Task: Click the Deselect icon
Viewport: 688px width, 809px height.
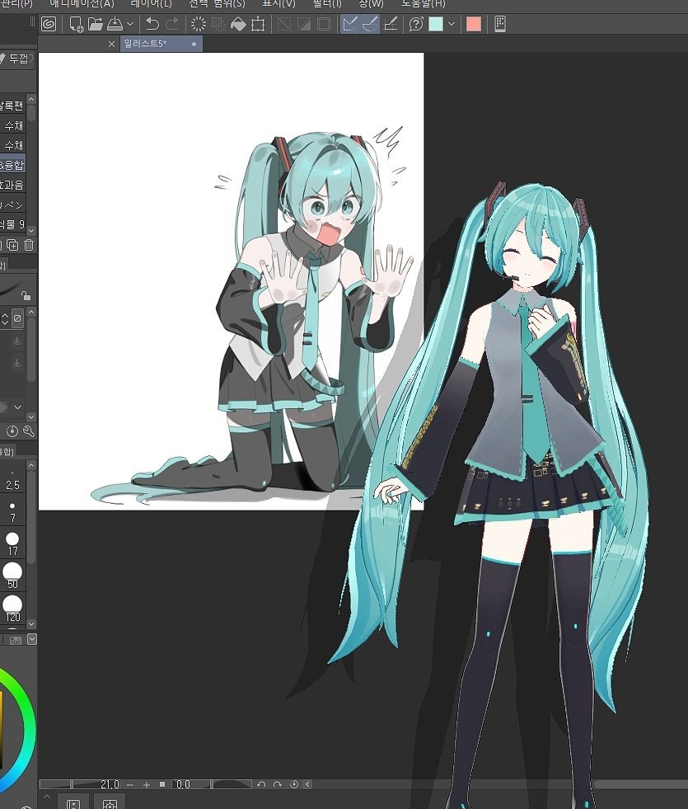Action: [x=284, y=24]
